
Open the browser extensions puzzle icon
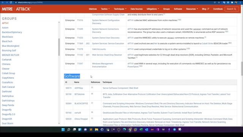pyautogui.click(x=232, y=3)
